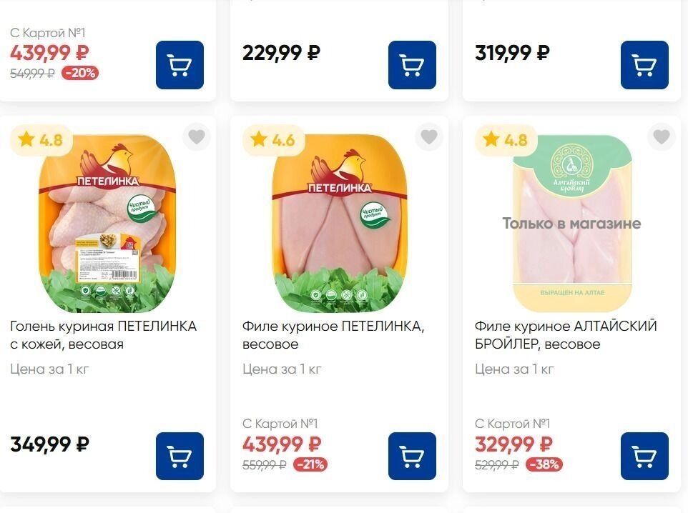Image resolution: width=688 pixels, height=513 pixels.
Task: Click cart button beside 319,99 ₽ price
Action: click(644, 65)
